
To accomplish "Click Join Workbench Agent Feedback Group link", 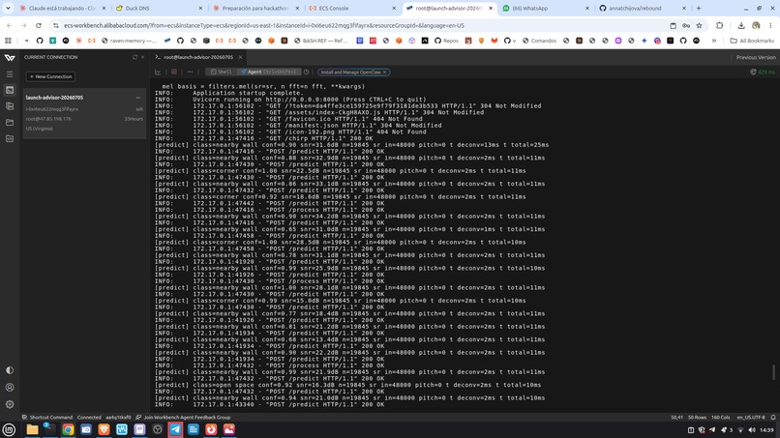I will click(183, 417).
